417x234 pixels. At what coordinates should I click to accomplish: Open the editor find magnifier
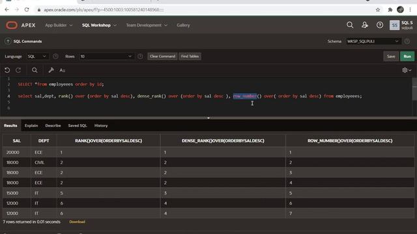[x=35, y=70]
